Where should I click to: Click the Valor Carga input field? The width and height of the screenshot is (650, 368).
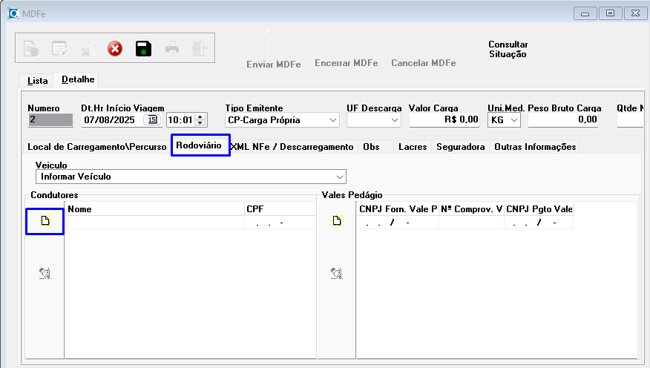[x=444, y=119]
